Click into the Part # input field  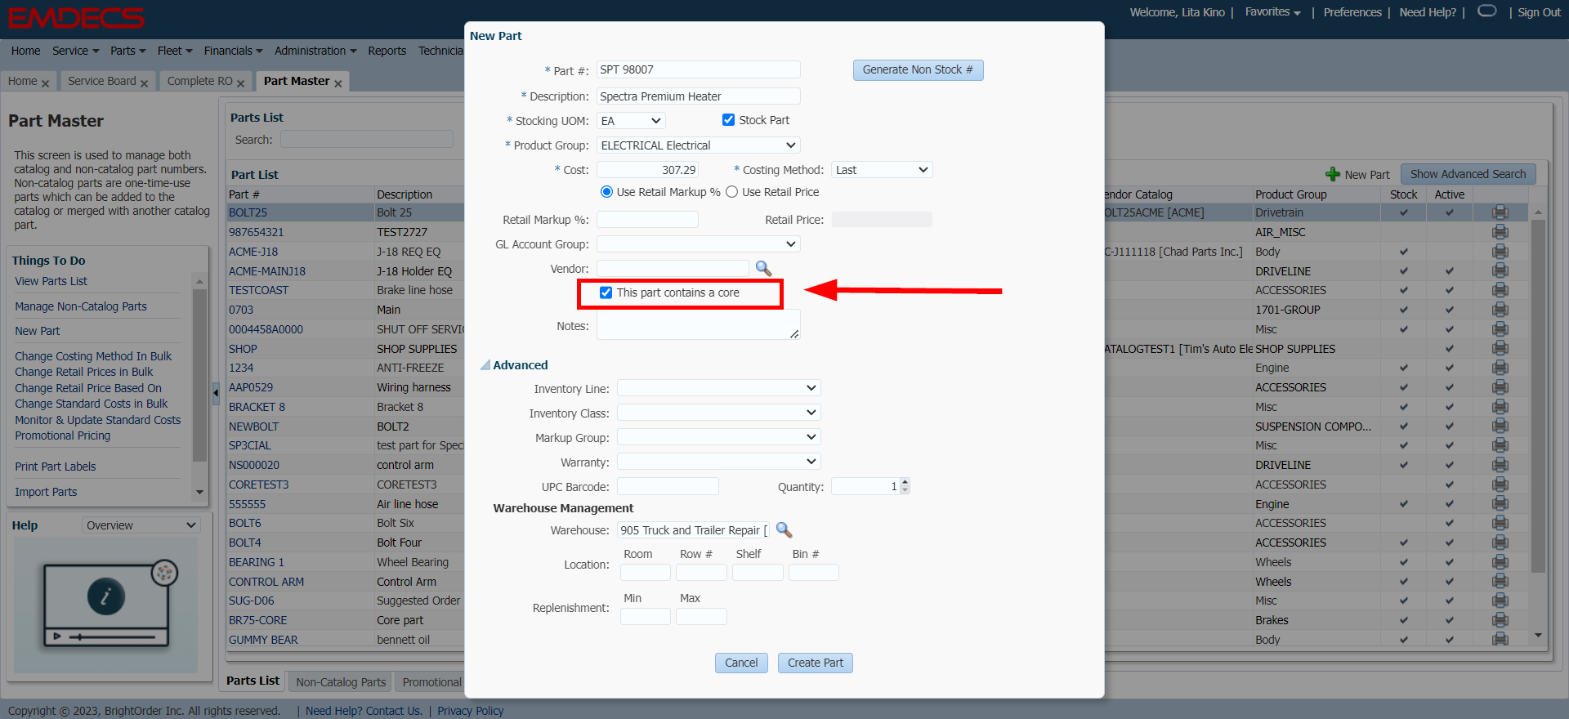tap(698, 69)
